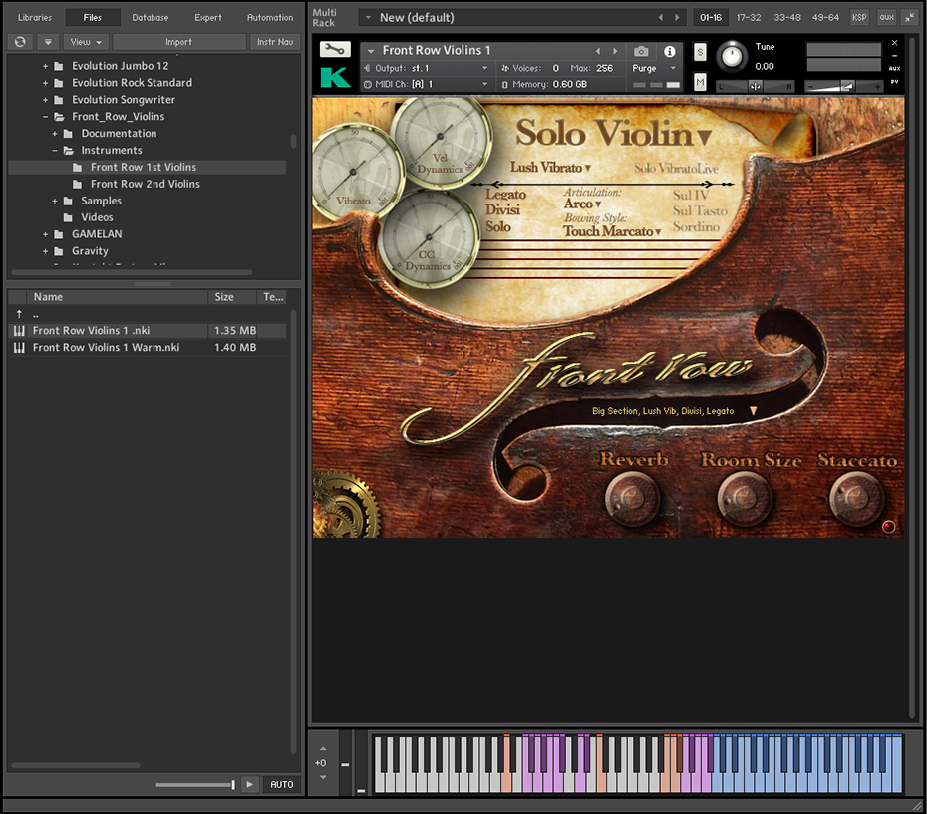
Task: Click the browser refresh icon
Action: coord(20,42)
